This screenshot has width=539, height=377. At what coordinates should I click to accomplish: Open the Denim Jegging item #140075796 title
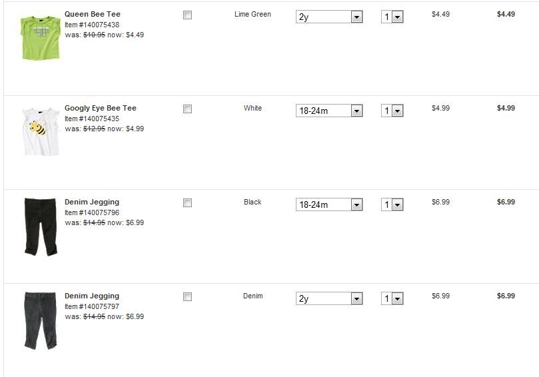point(92,202)
